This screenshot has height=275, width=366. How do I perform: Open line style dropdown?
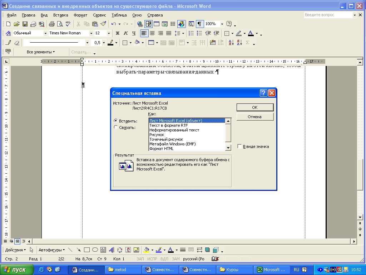click(x=87, y=43)
